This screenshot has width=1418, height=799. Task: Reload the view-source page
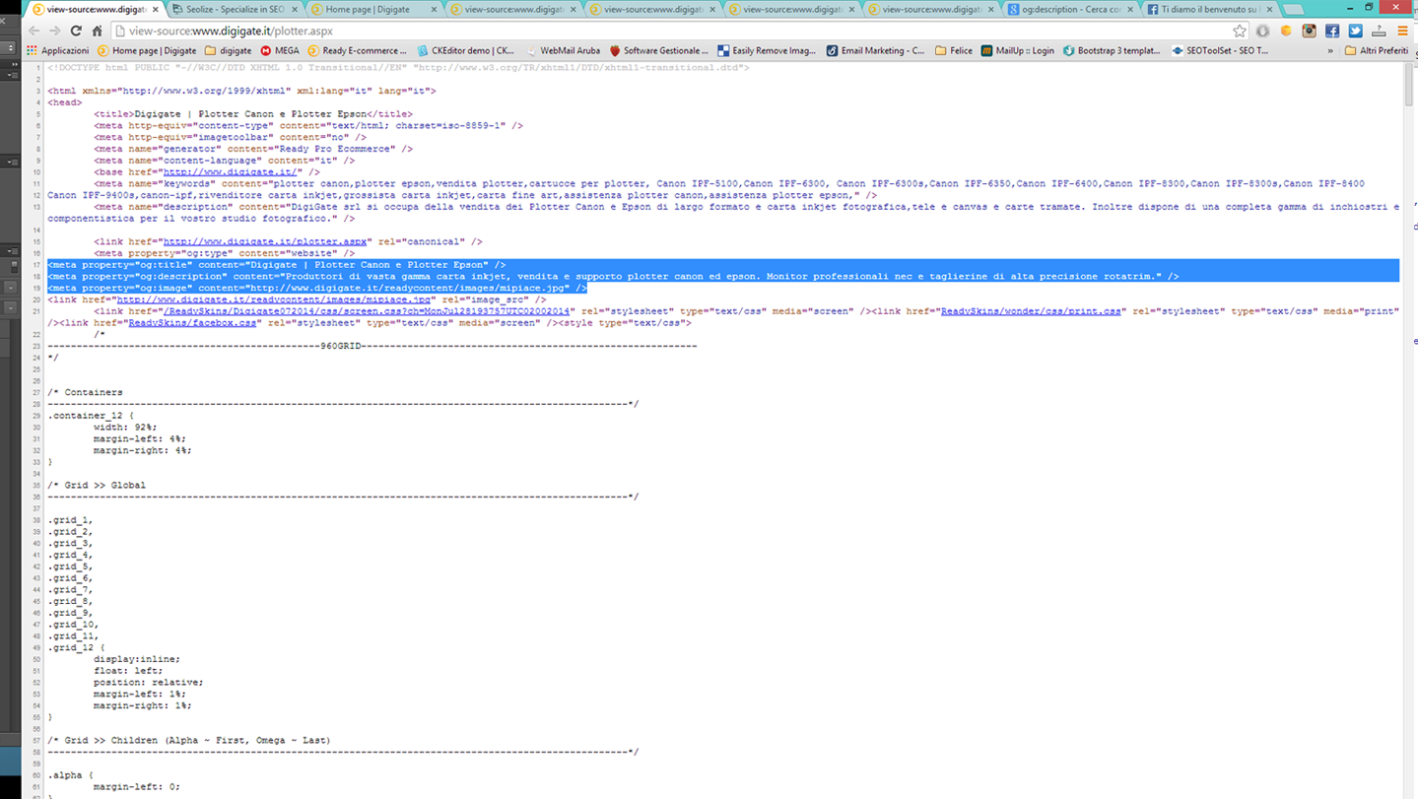[76, 31]
